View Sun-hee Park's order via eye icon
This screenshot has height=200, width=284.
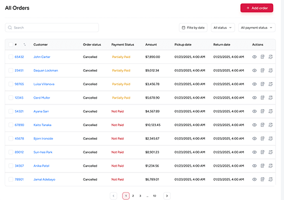point(254,152)
